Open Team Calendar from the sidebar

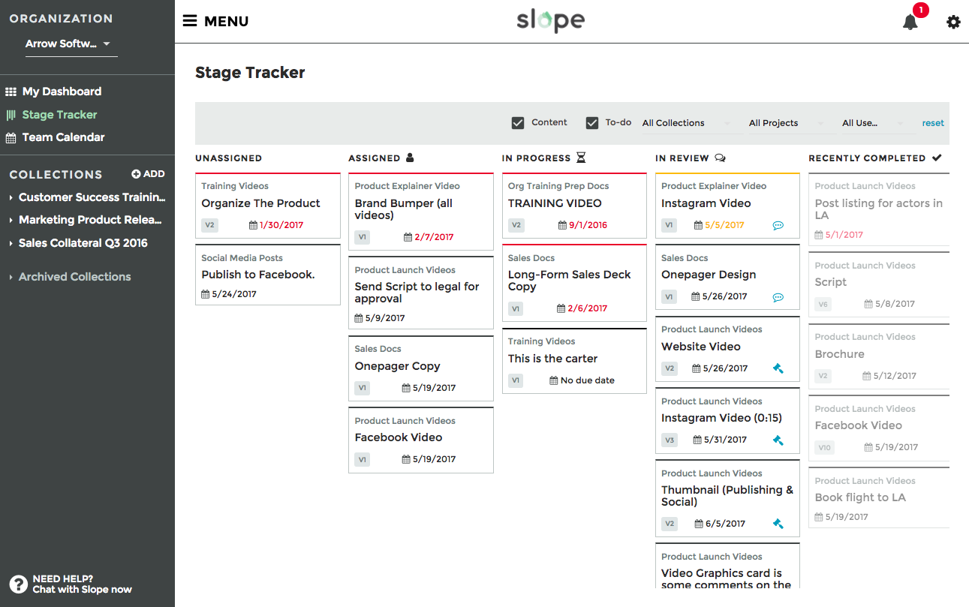(x=63, y=137)
